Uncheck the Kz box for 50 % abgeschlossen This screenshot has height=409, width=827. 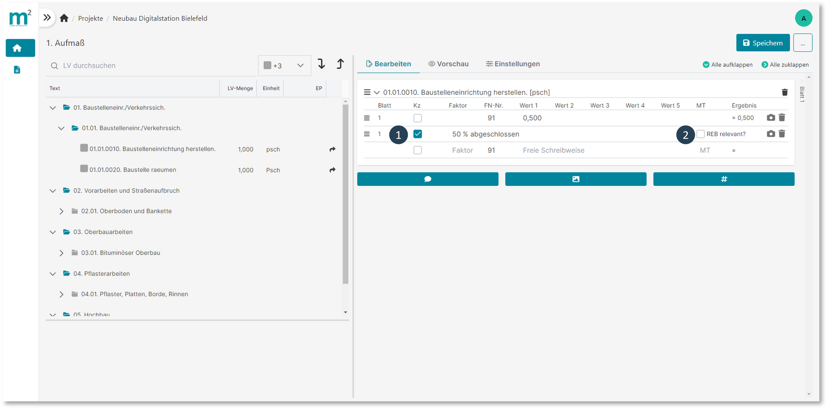point(417,134)
